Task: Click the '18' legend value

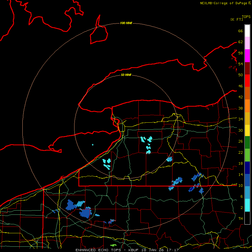Action: coord(241,164)
